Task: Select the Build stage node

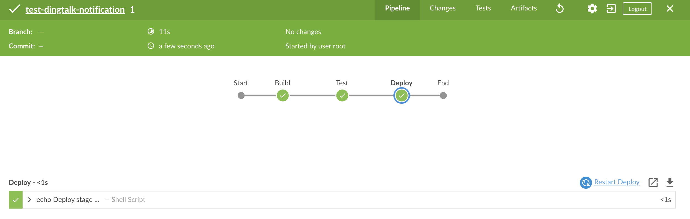Action: pos(282,96)
